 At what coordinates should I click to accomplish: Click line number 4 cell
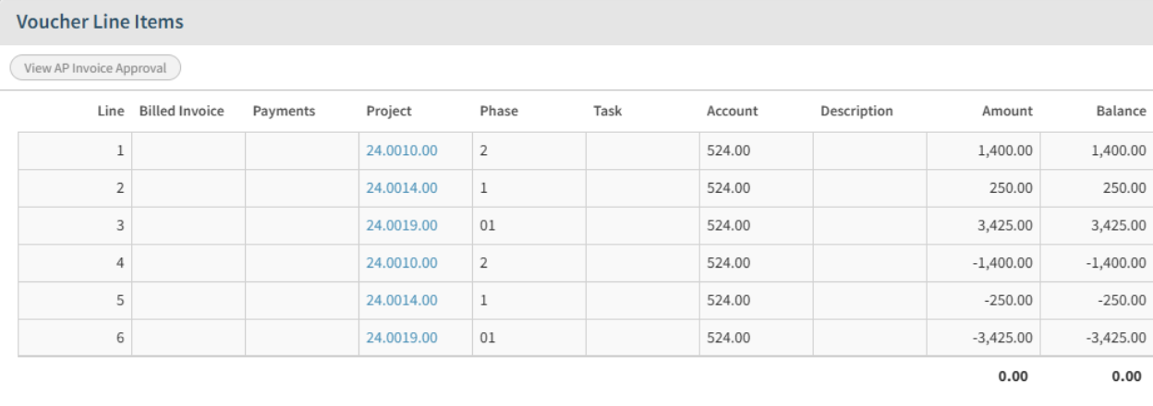tap(75, 262)
